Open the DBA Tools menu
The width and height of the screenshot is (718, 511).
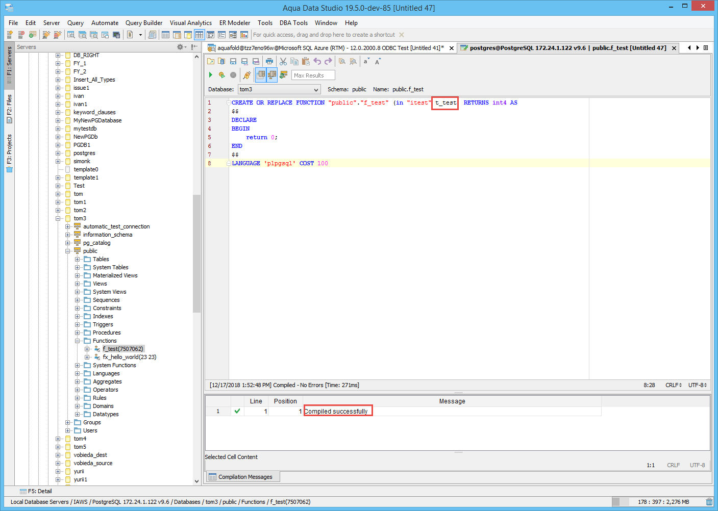293,23
